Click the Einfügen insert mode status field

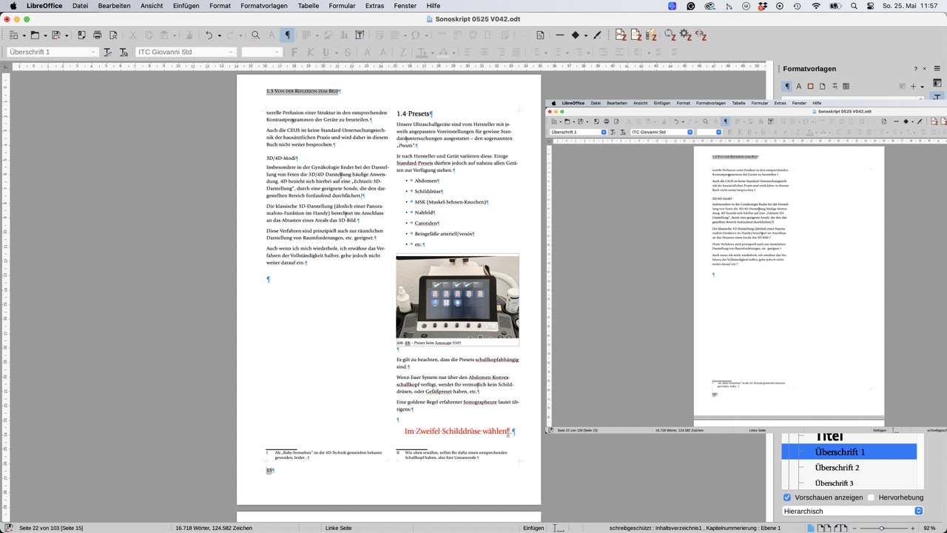533,528
